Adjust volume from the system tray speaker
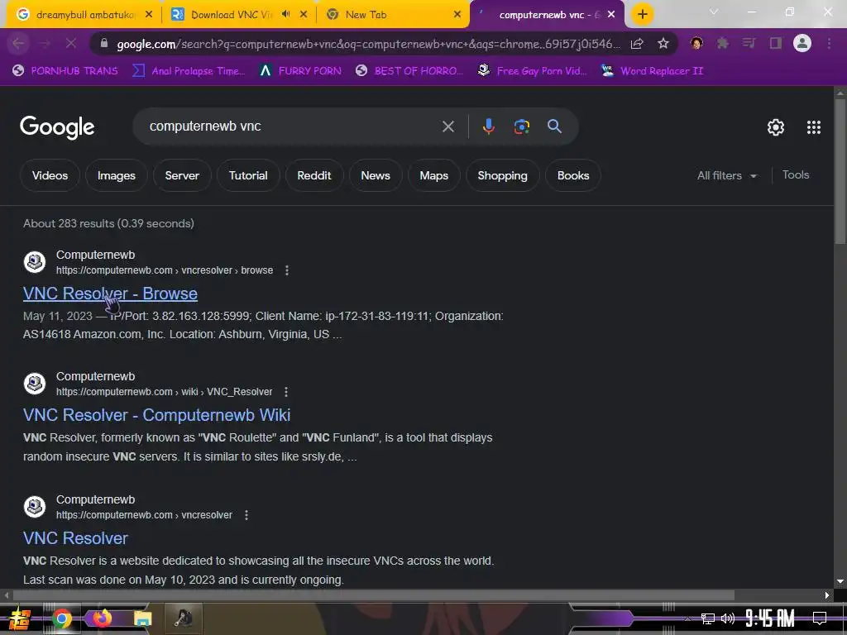 (728, 618)
